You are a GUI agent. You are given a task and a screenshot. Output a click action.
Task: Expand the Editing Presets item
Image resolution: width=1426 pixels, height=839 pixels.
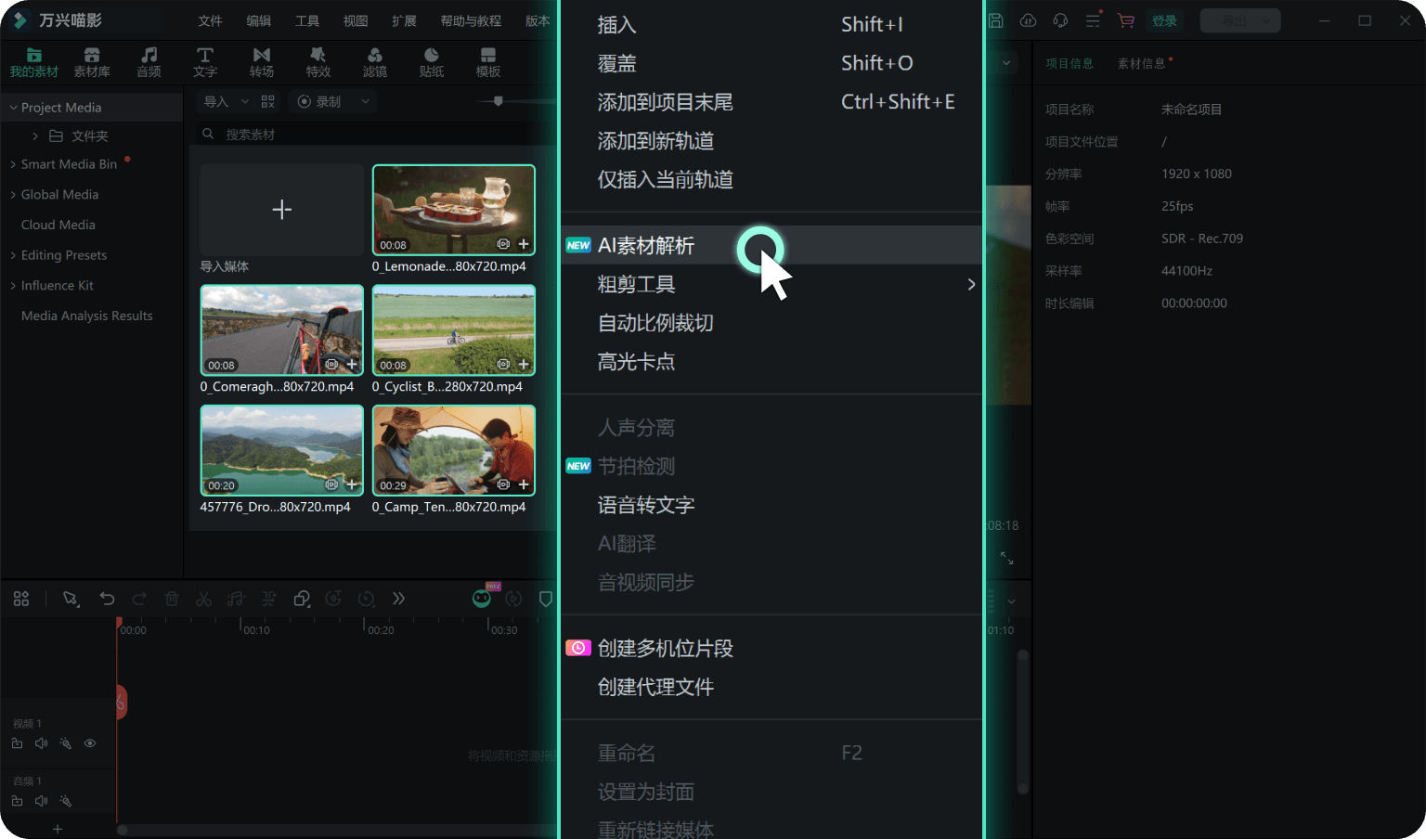[x=13, y=255]
